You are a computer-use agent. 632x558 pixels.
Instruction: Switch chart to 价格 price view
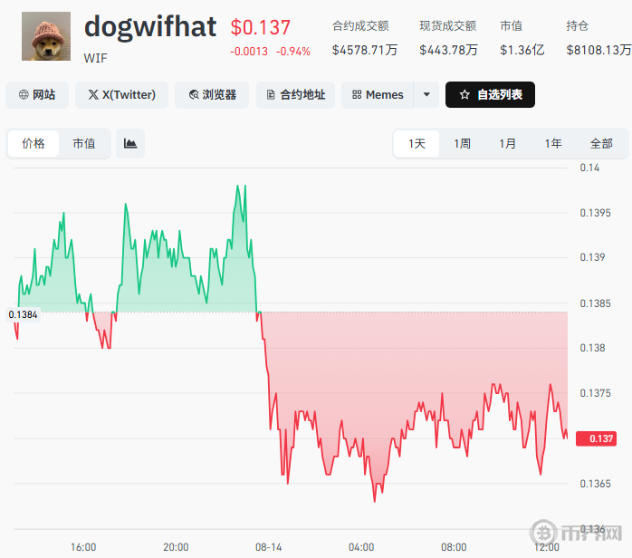point(34,143)
